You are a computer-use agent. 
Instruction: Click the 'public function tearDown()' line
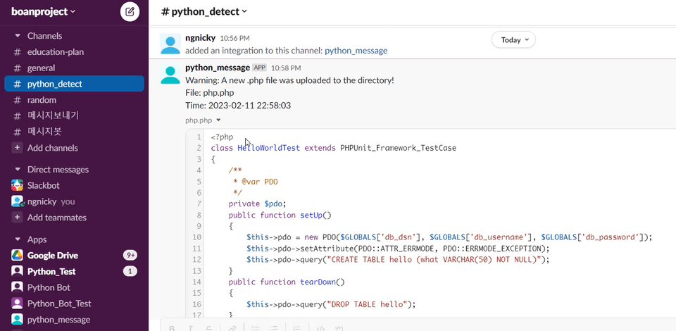pyautogui.click(x=287, y=282)
